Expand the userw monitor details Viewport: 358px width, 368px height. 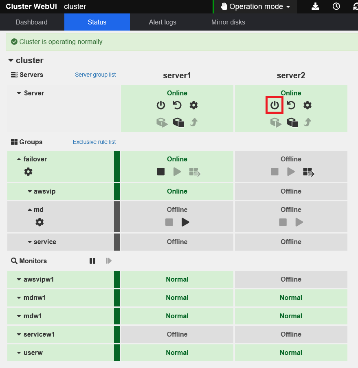pos(19,353)
